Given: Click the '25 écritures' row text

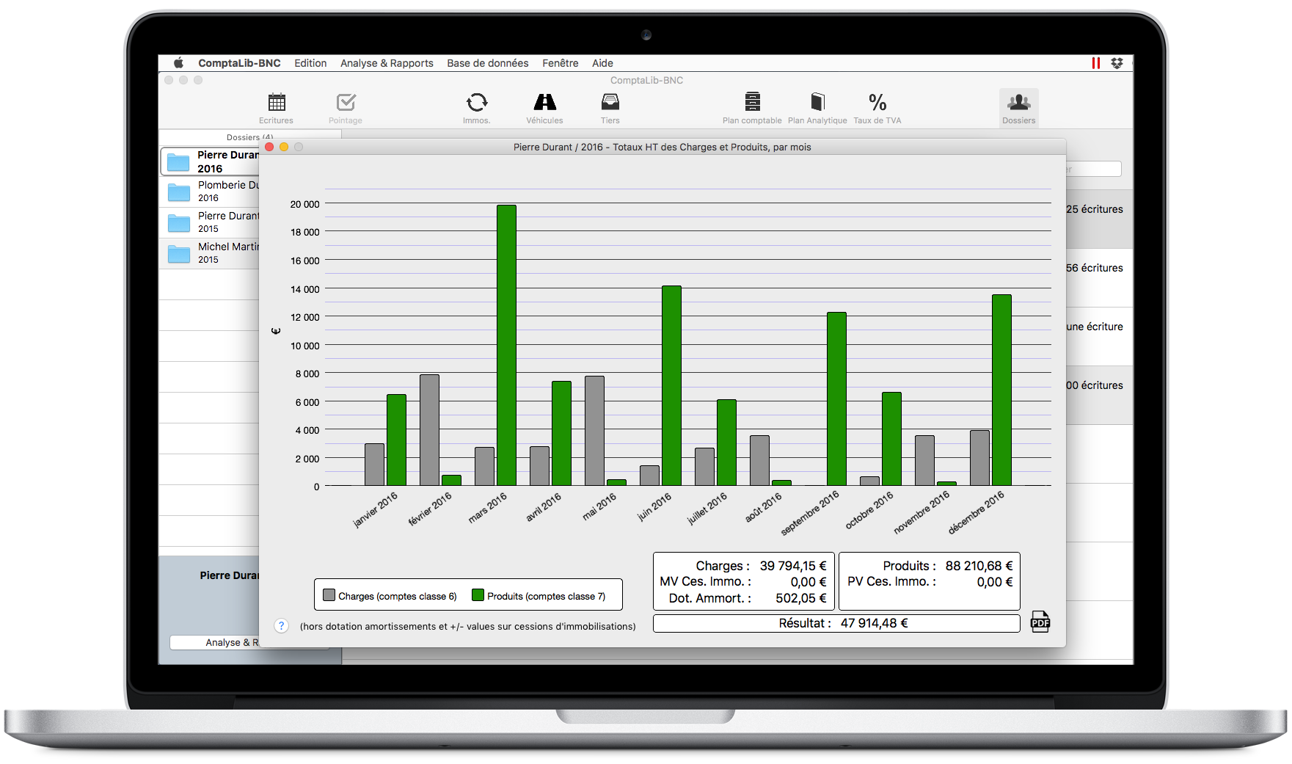Looking at the screenshot, I should (x=1095, y=209).
